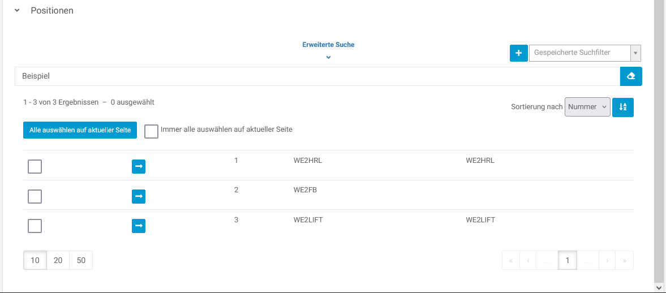This screenshot has height=293, width=666.
Task: Set page size to 50 results
Action: 81,260
